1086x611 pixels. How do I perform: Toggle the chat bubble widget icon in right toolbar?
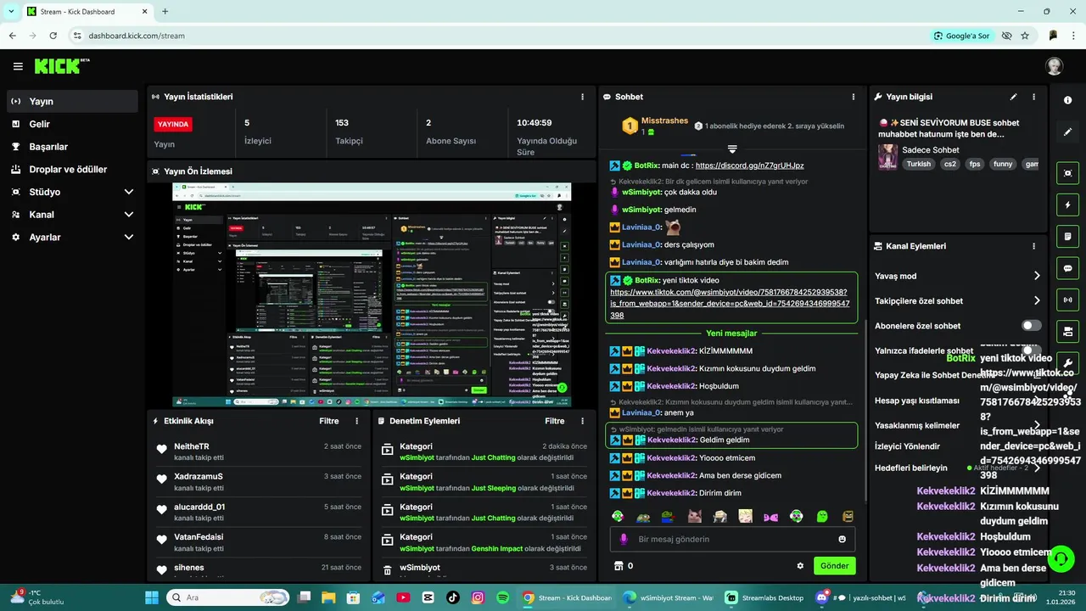(1067, 268)
